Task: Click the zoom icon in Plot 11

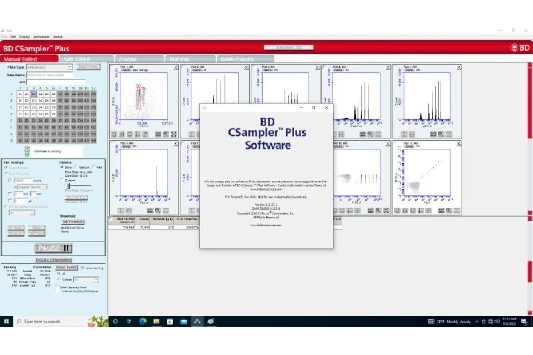Action: [x=449, y=210]
